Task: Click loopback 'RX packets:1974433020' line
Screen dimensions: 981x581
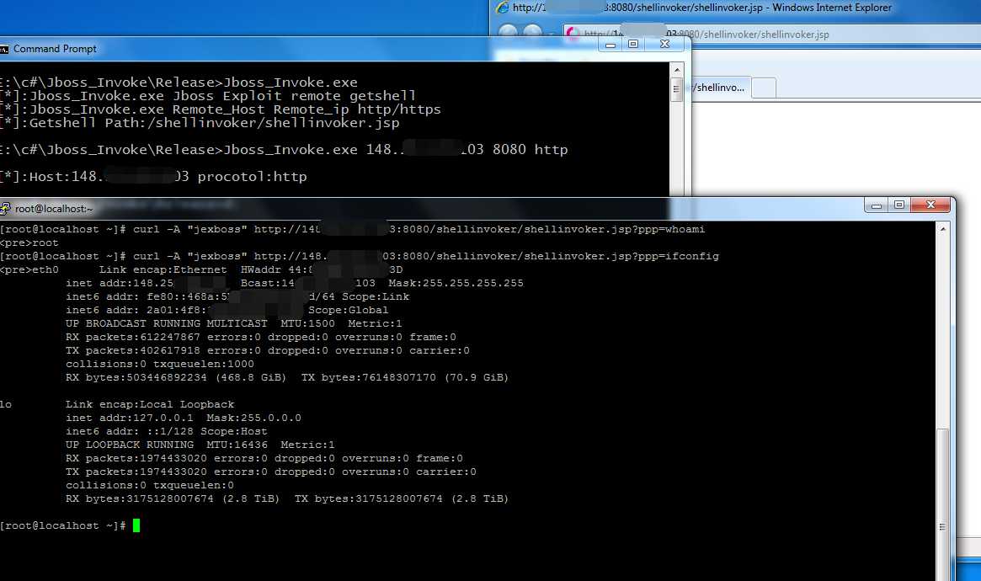Action: pyautogui.click(x=264, y=458)
